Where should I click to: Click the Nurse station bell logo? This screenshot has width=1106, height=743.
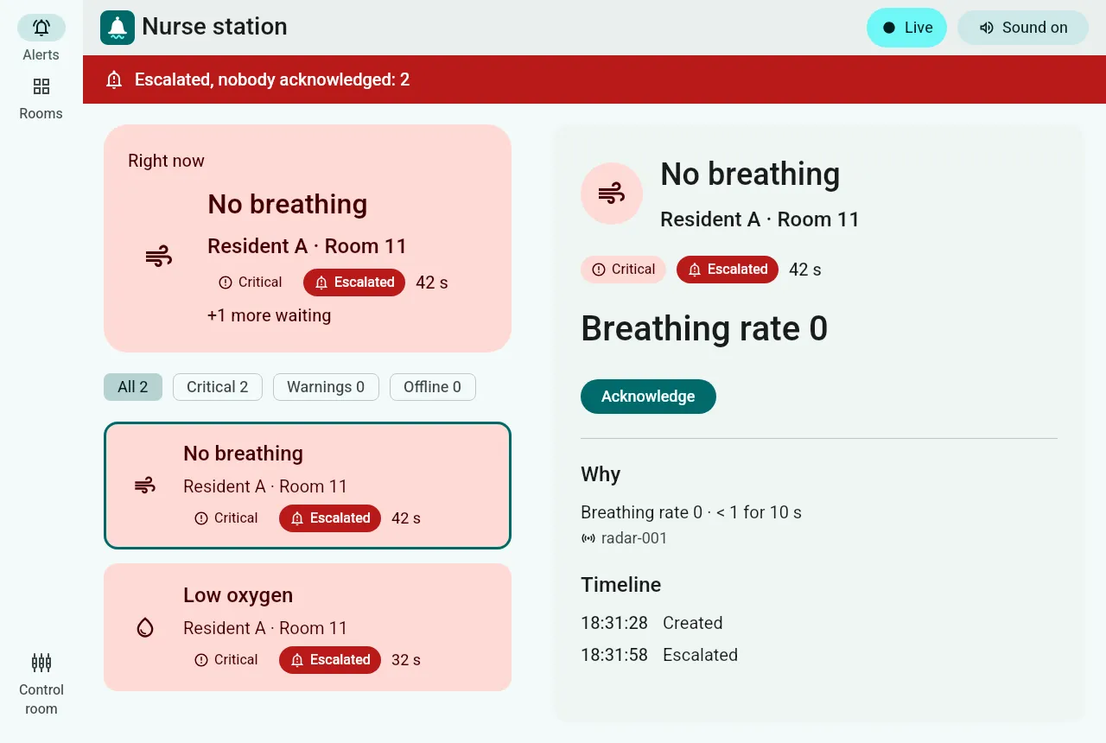[x=118, y=28]
